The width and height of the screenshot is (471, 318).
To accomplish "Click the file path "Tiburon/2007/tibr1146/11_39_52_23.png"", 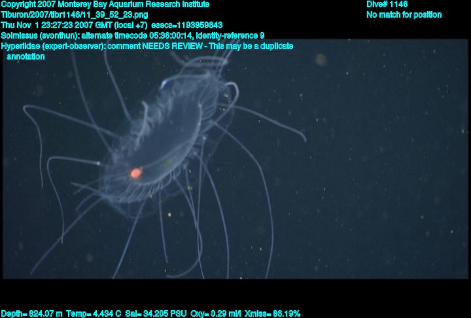I will point(75,15).
